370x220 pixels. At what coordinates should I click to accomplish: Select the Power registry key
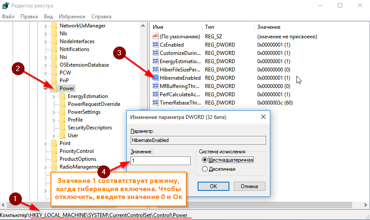(x=67, y=88)
